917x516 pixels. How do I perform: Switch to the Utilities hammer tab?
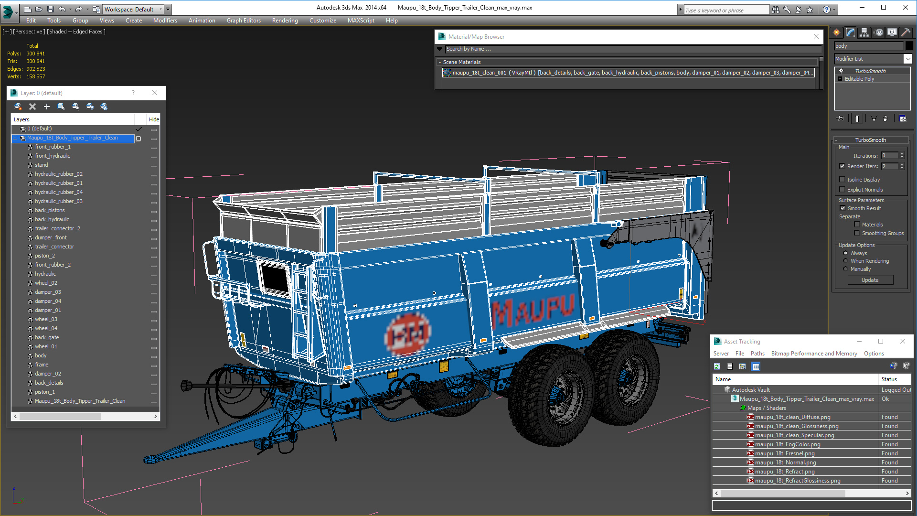coord(906,32)
